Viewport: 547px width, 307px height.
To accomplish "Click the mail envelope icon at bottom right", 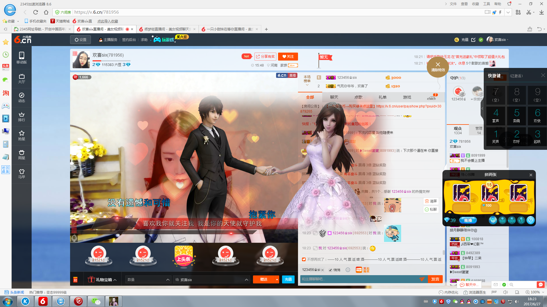I will (x=496, y=285).
